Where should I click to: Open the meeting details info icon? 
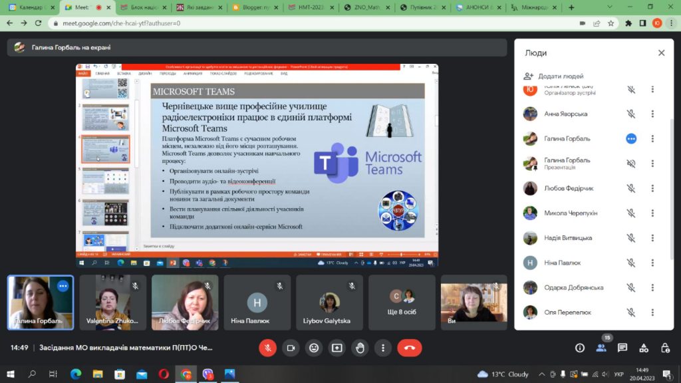tap(580, 348)
